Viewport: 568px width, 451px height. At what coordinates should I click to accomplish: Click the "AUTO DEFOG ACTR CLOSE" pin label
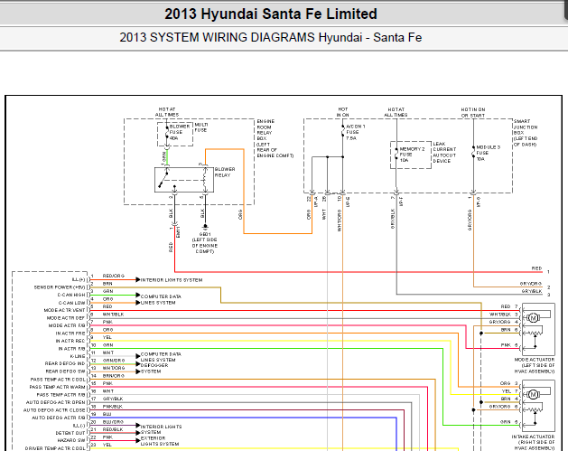point(54,410)
